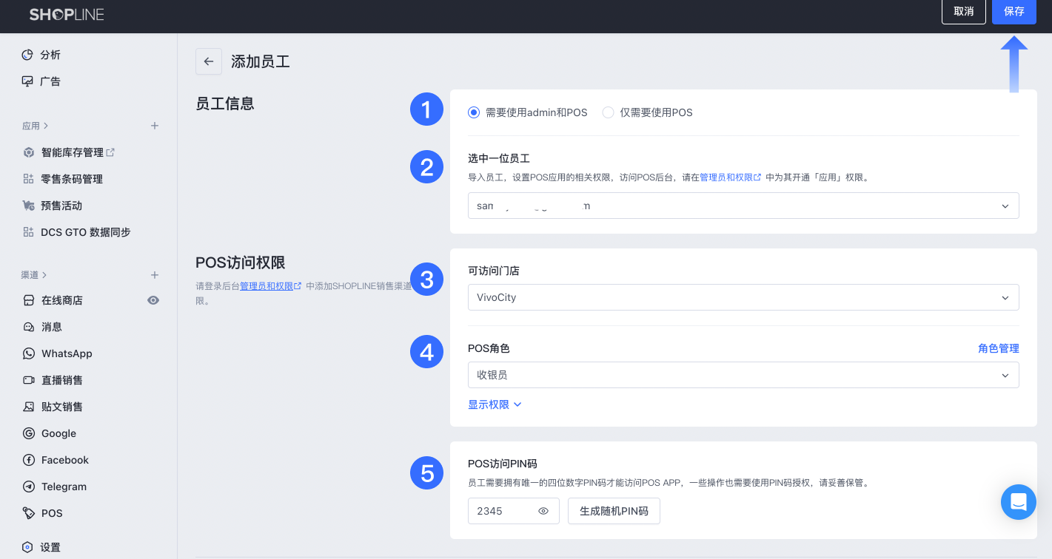The width and height of the screenshot is (1052, 559).
Task: Open the live chat support bubble
Action: (1019, 502)
